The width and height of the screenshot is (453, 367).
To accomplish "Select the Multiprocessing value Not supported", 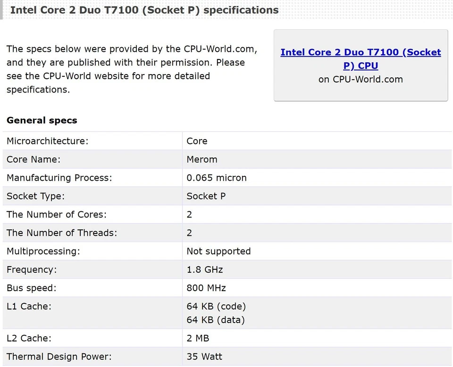I will (x=218, y=251).
